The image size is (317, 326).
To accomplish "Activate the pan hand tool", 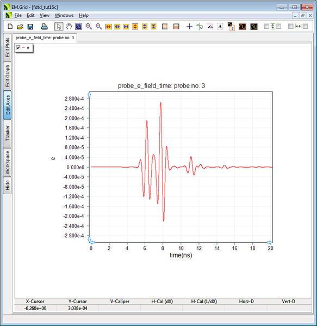I will tap(69, 27).
